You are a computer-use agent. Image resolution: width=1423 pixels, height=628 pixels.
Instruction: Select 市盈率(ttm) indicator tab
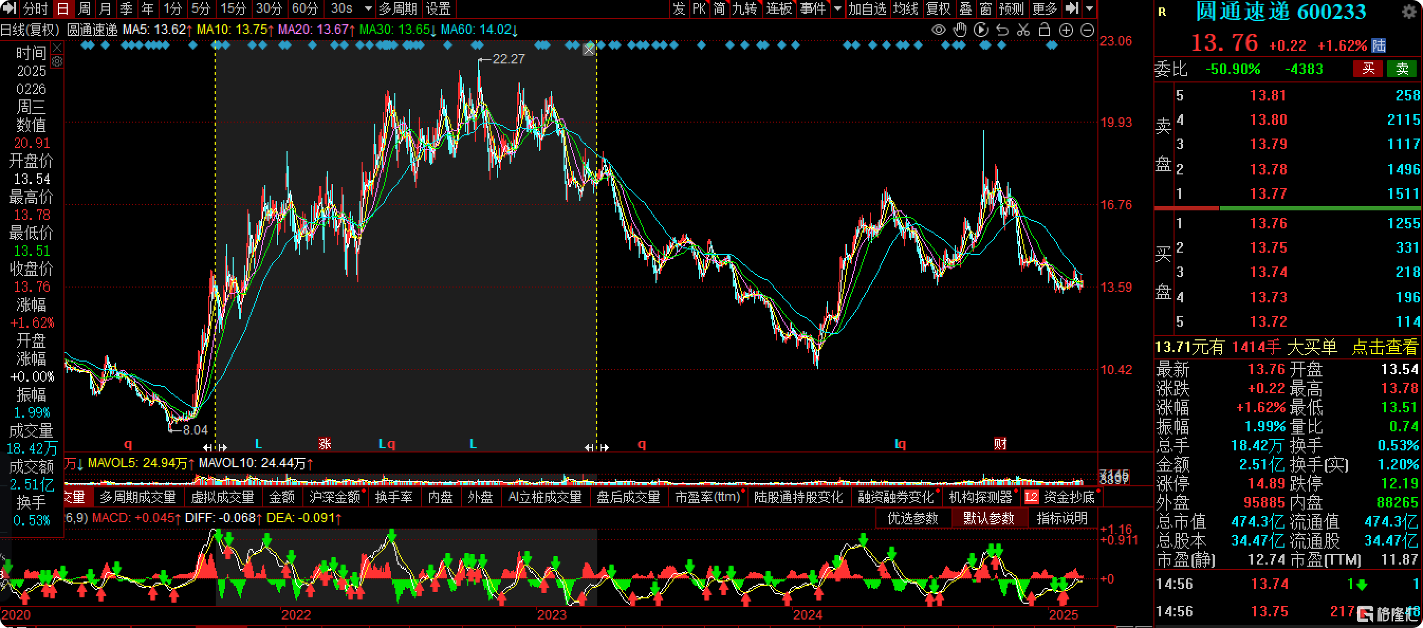(708, 497)
